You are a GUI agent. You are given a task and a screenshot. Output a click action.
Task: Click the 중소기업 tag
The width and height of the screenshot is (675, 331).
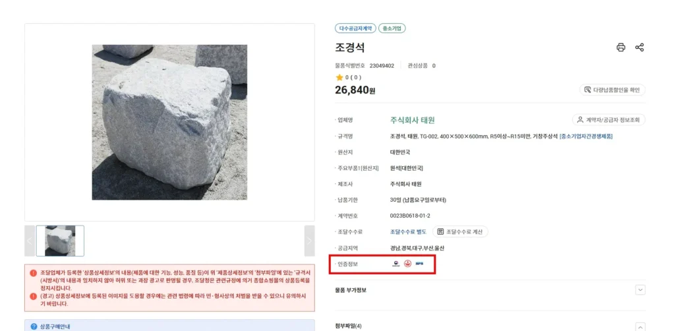392,28
